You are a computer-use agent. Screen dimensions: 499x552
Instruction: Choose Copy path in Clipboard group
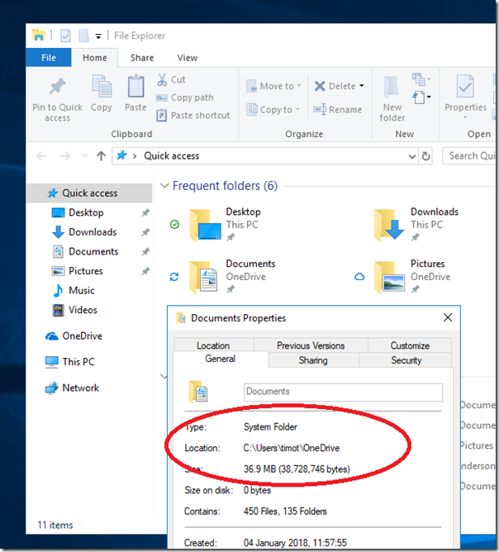coord(185,98)
